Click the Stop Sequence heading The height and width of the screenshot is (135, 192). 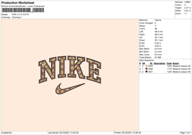pyautogui.click(x=147, y=60)
